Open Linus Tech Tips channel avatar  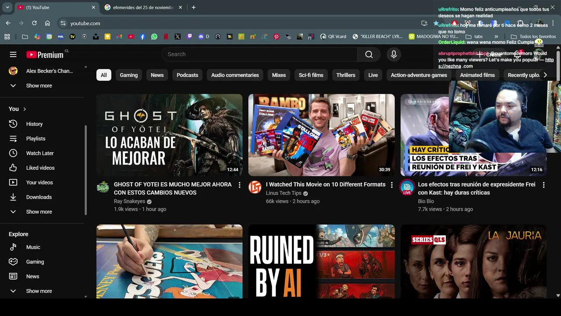click(x=255, y=187)
